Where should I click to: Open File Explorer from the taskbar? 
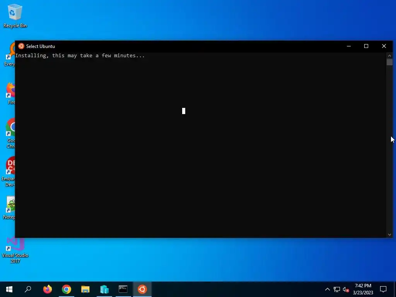(x=85, y=289)
